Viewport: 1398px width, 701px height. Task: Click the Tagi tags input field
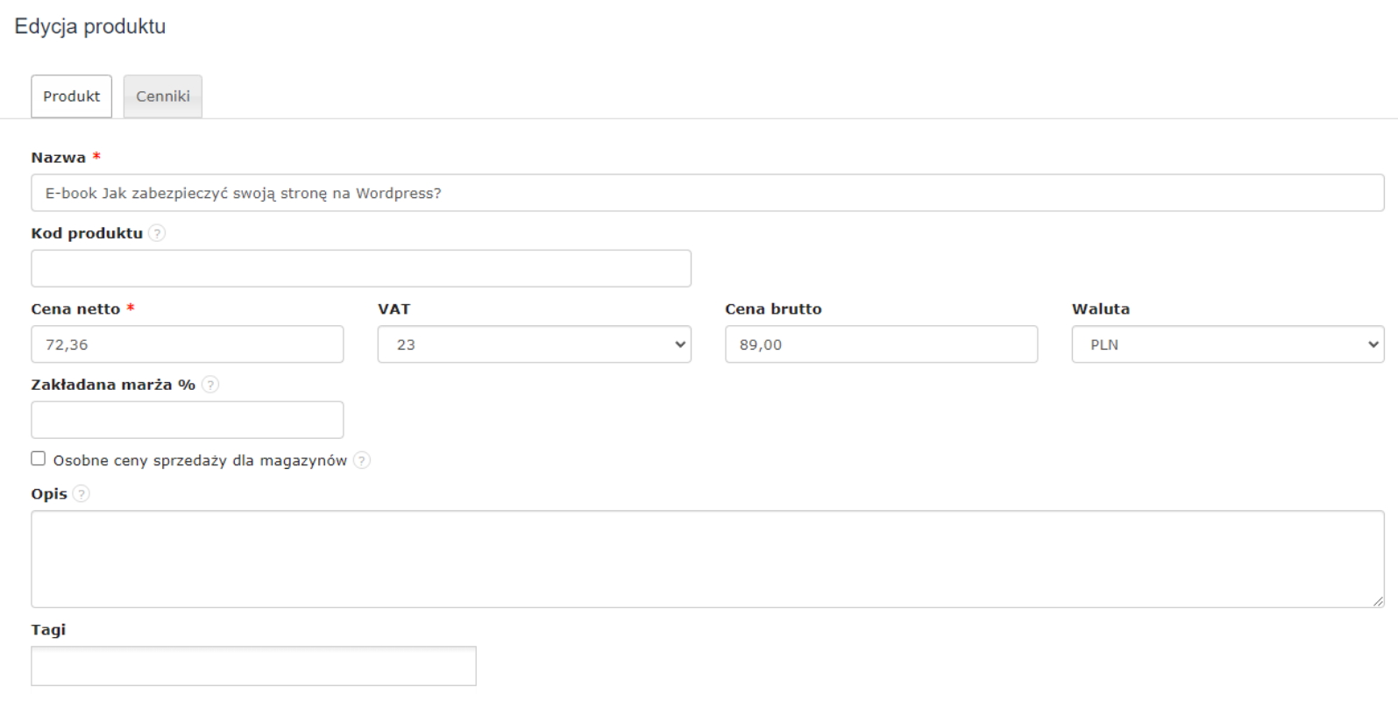(x=253, y=666)
